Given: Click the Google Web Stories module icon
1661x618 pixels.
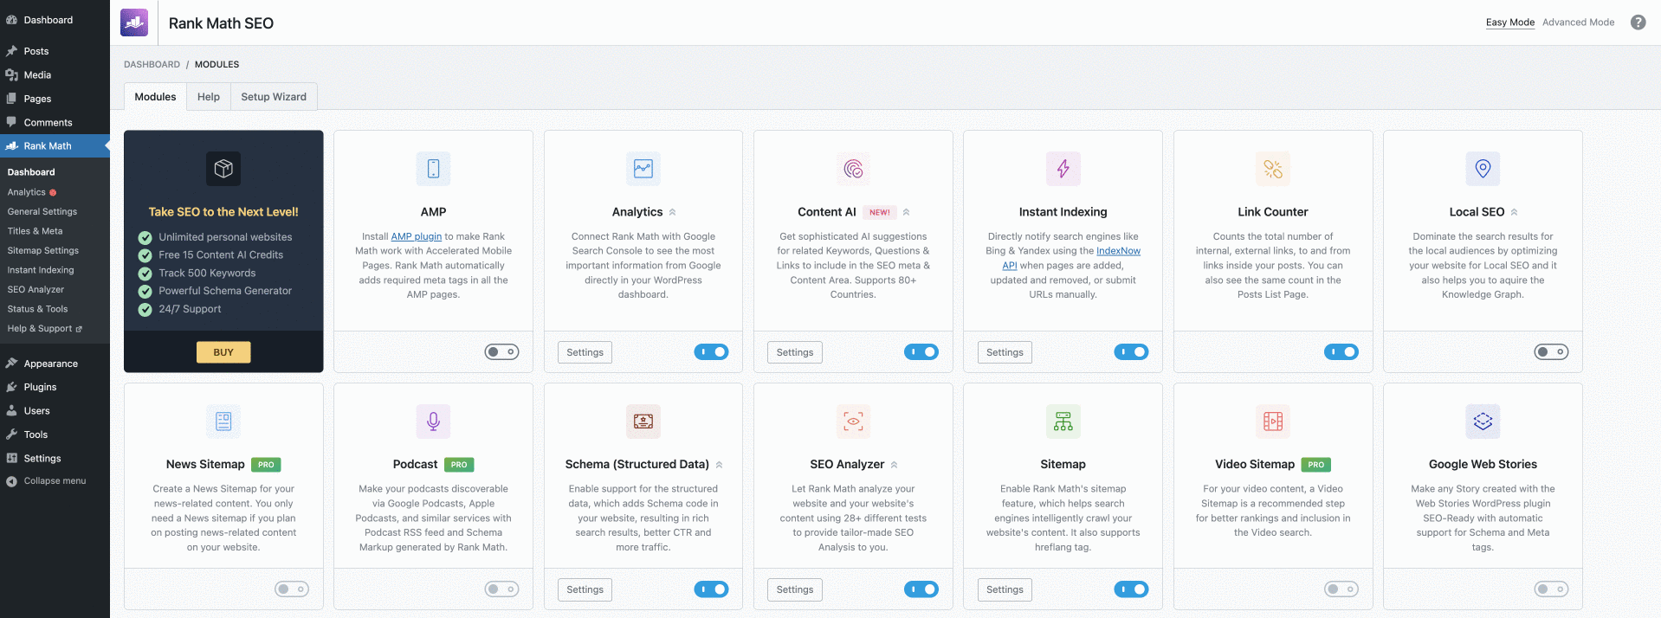Looking at the screenshot, I should [x=1483, y=422].
